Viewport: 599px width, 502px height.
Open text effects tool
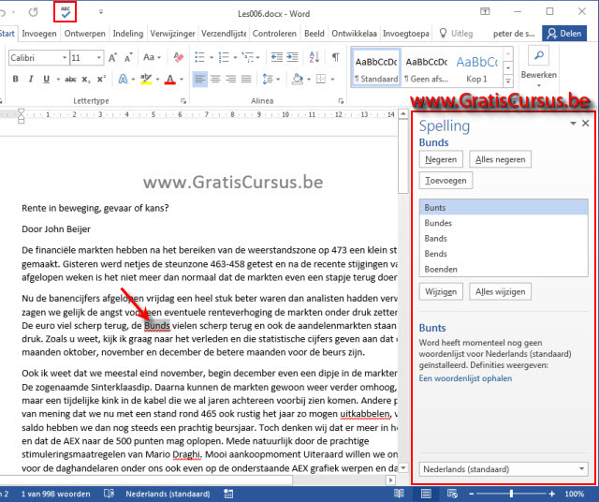tap(123, 80)
